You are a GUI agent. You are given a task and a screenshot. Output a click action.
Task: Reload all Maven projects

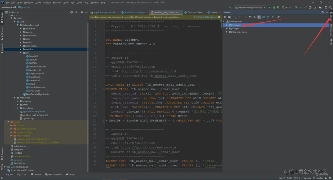point(225,17)
